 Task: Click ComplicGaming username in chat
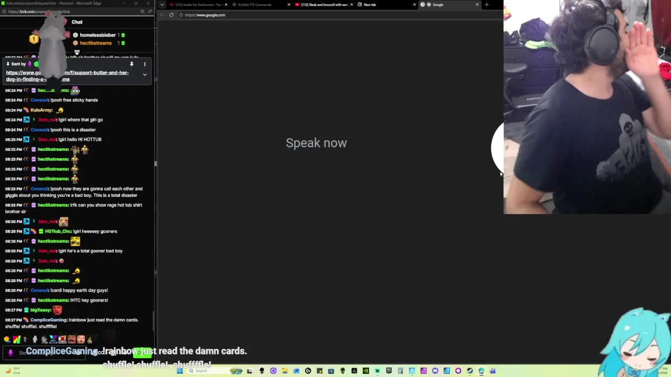(x=49, y=320)
